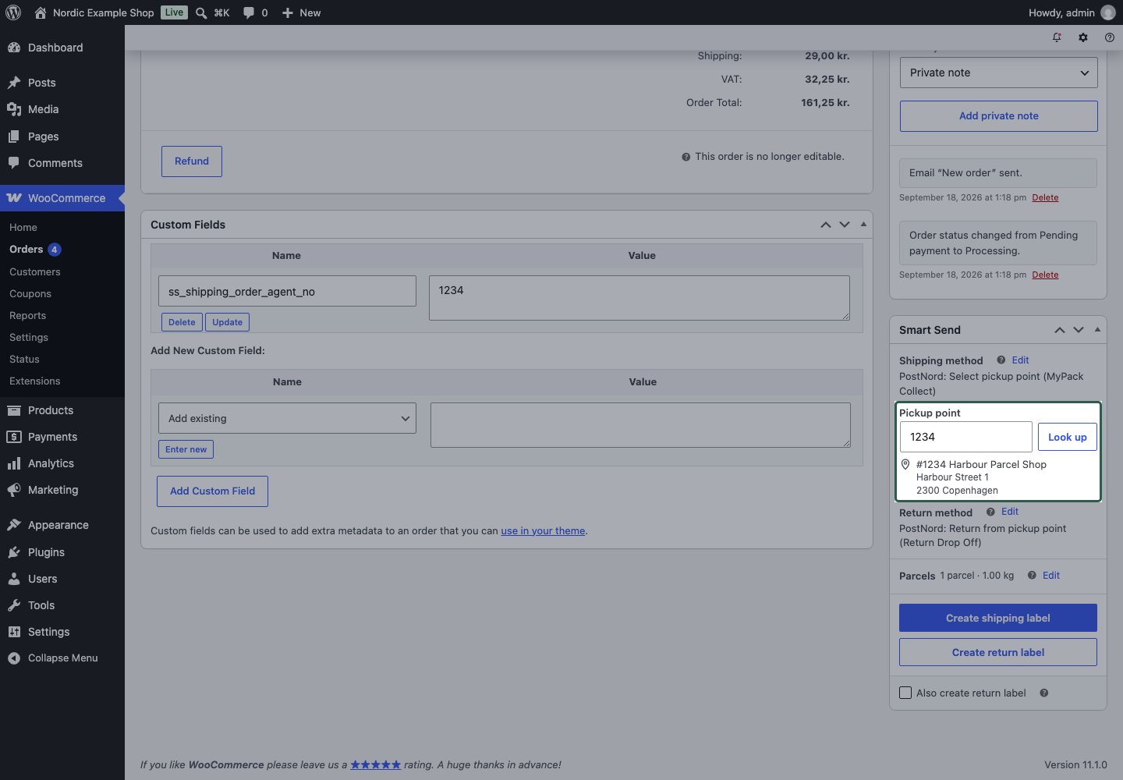
Task: Open the settings gear icon in header
Action: point(1083,37)
